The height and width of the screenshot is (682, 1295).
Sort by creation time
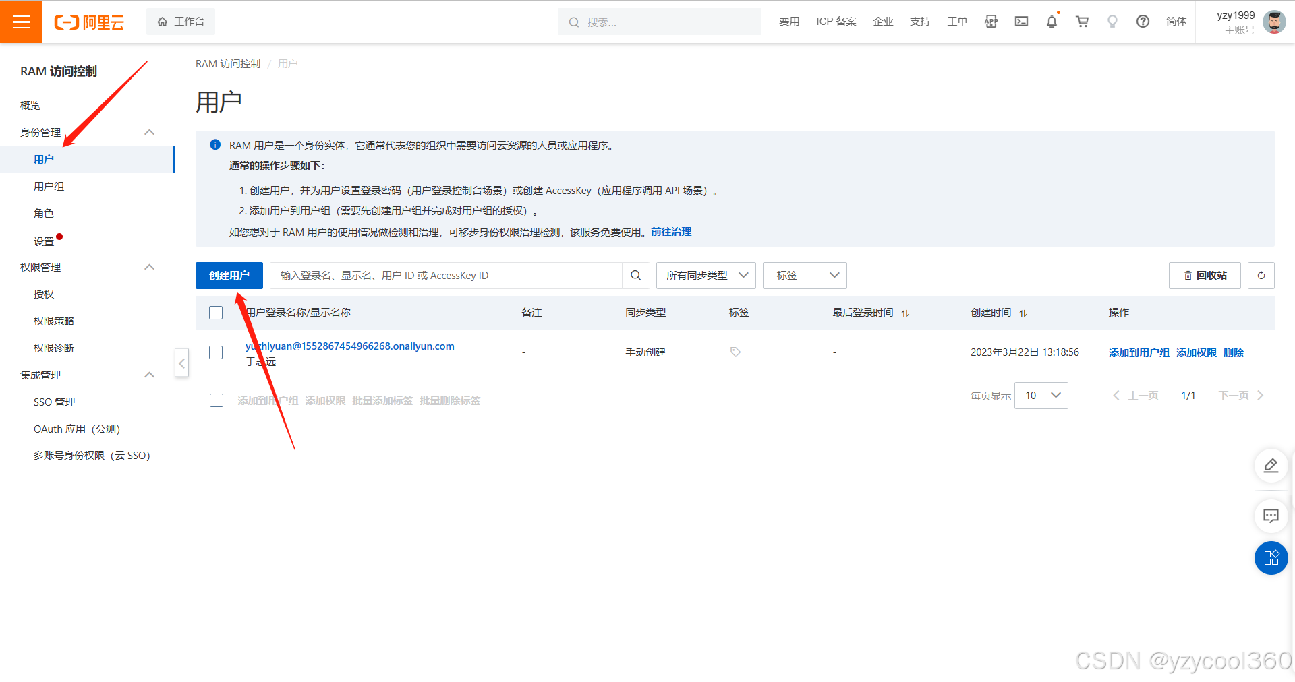point(1023,313)
